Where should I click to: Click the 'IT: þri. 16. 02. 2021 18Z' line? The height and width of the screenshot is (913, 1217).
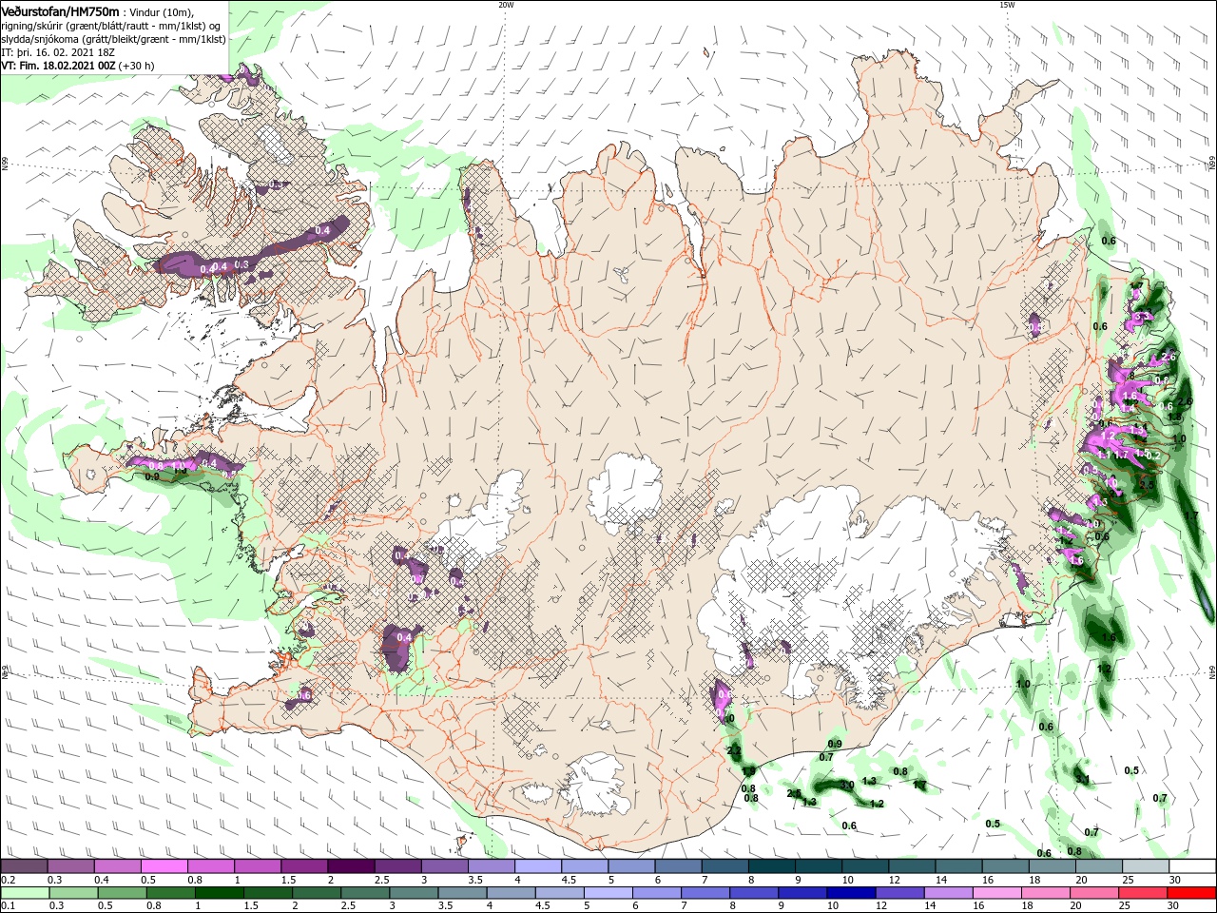pyautogui.click(x=57, y=52)
